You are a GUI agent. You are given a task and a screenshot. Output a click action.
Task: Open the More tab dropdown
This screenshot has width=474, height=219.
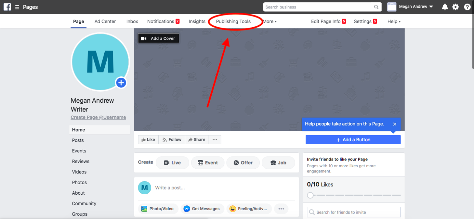269,21
